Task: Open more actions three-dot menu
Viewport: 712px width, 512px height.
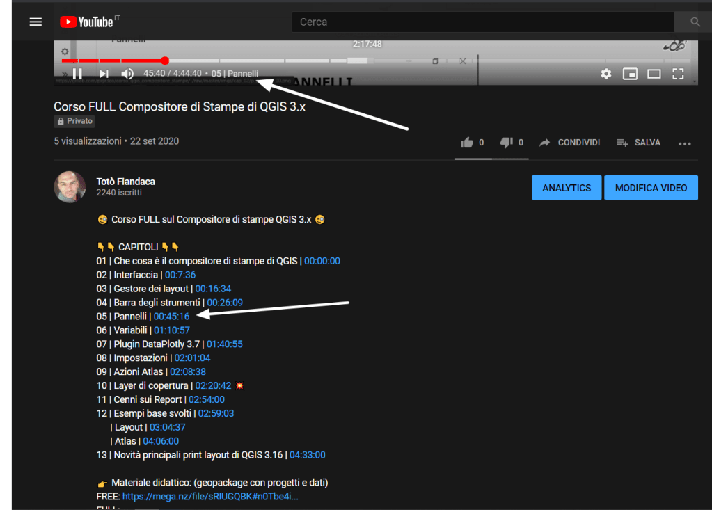Action: pos(685,143)
